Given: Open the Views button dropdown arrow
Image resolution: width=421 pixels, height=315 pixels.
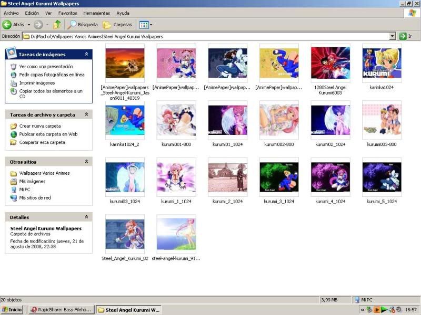Looking at the screenshot, I should pyautogui.click(x=151, y=25).
